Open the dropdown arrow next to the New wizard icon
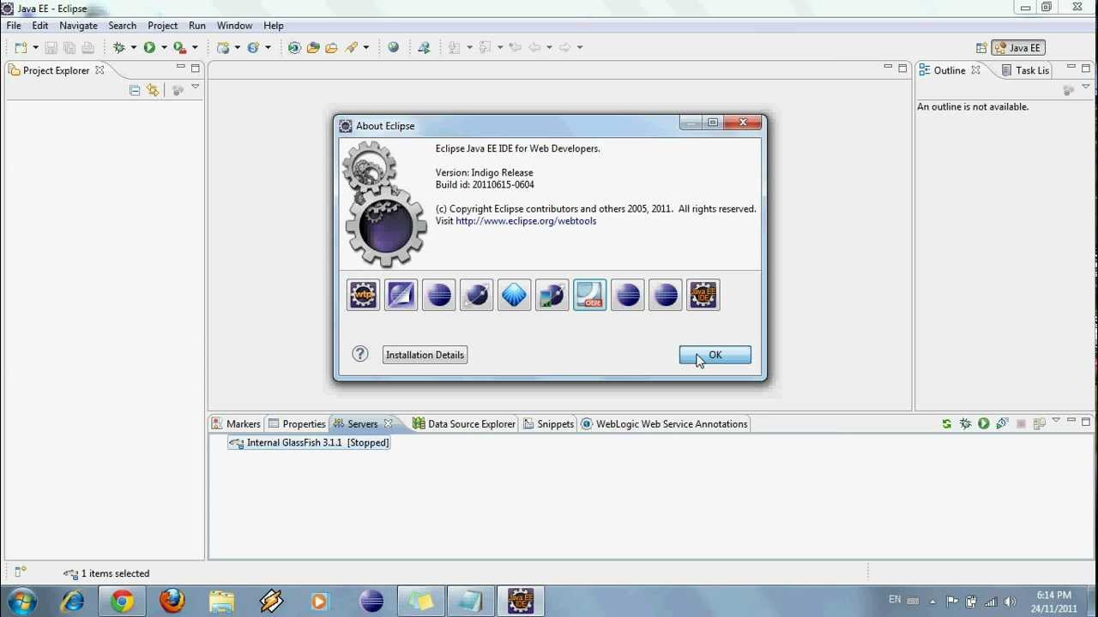 35,48
